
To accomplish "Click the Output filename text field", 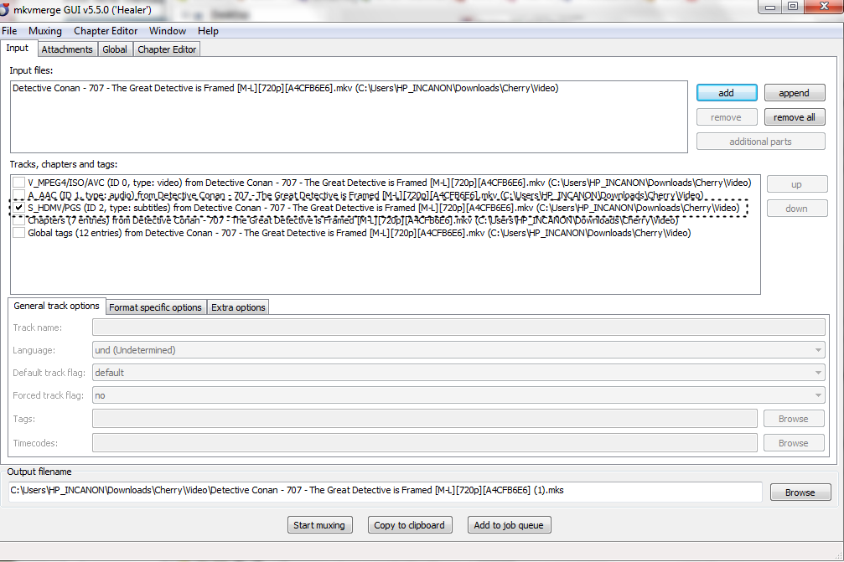I will pyautogui.click(x=386, y=491).
